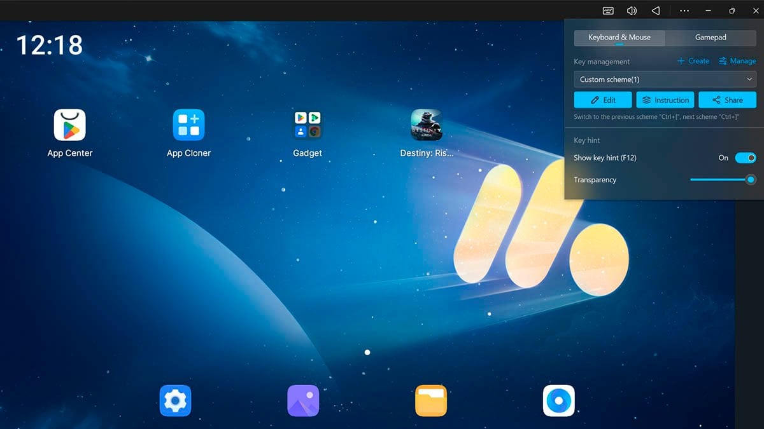This screenshot has height=429, width=764.
Task: Open the App Center icon
Action: tap(69, 125)
